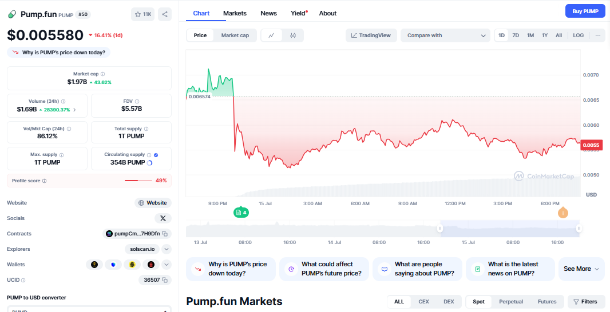
Task: Expand the Explorers dropdown arrow
Action: coord(166,249)
